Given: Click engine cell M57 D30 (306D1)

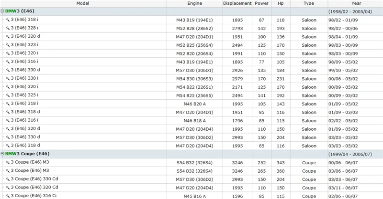Looking at the screenshot, I should click(195, 71).
